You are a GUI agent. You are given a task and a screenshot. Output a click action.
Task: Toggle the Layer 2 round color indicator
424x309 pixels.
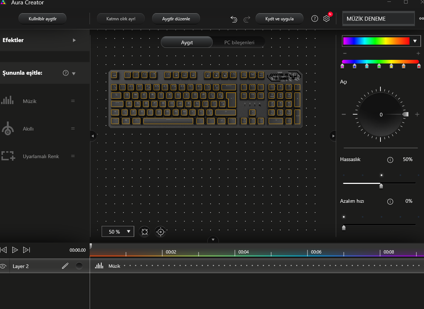79,266
